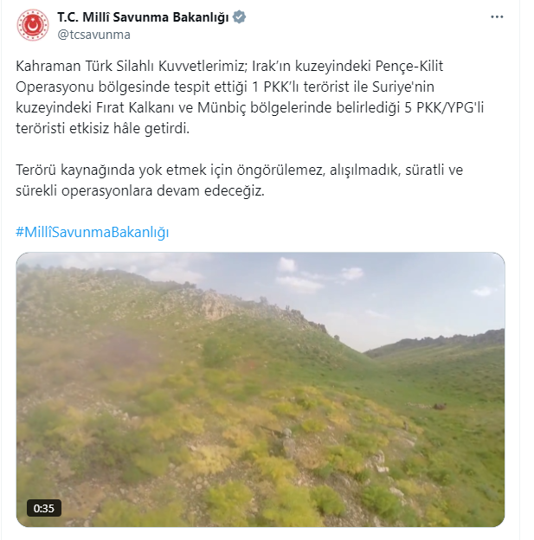Select the tweet line starting "Kahraman Türk Silahlı"
Screen dimensions: 534x540
click(229, 66)
